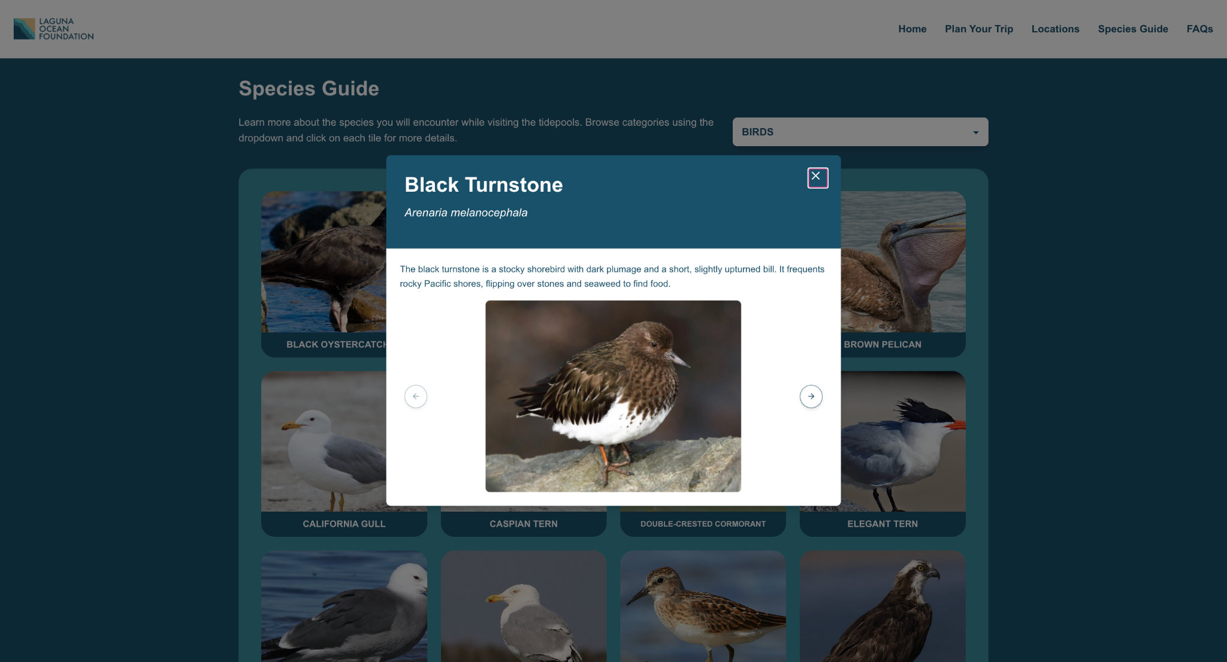Go to Locations page

[x=1055, y=29]
